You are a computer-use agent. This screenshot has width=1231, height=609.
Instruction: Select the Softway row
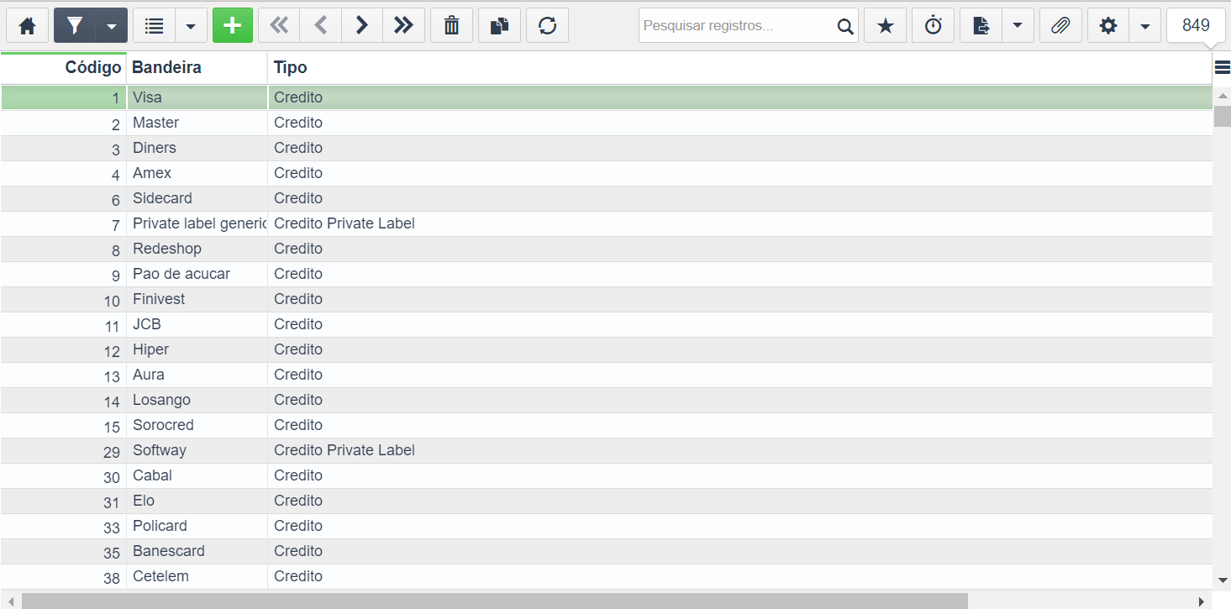pos(606,450)
